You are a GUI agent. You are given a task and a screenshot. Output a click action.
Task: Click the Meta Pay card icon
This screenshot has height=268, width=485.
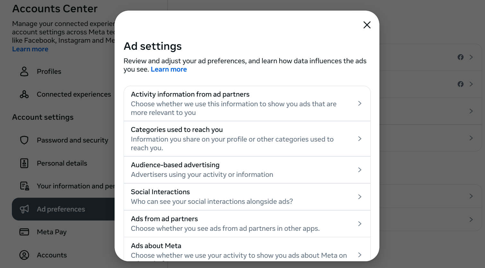pyautogui.click(x=24, y=232)
